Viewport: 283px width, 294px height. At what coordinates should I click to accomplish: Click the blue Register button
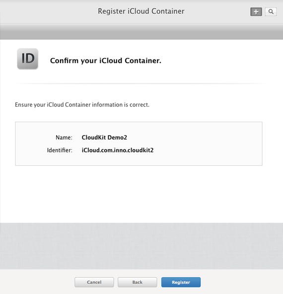pos(181,282)
